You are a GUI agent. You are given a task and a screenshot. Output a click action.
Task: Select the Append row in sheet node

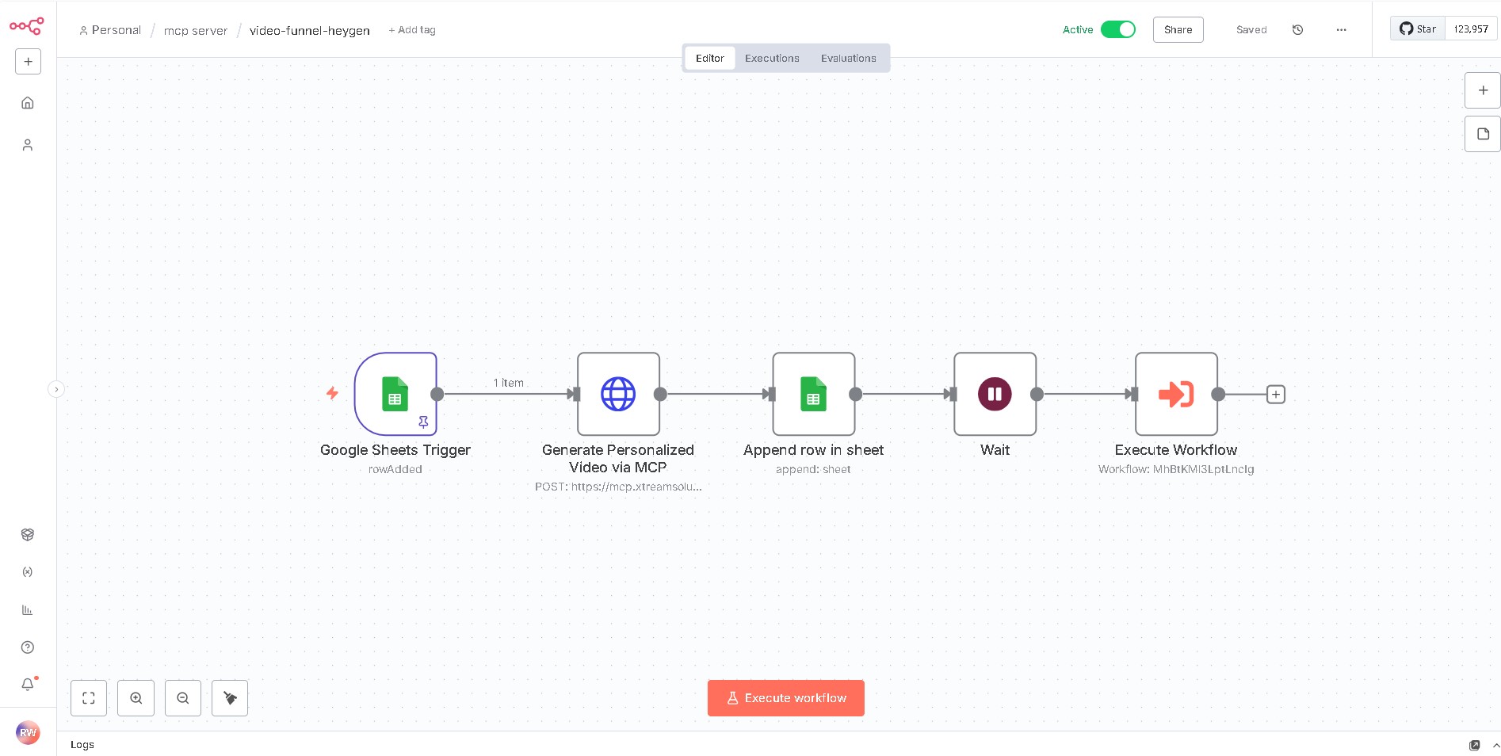813,394
